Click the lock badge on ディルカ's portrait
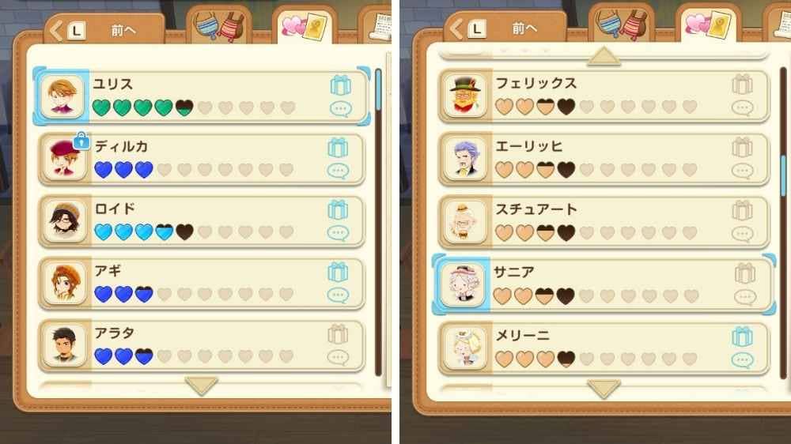Viewport: 791px width, 444px height. click(81, 141)
